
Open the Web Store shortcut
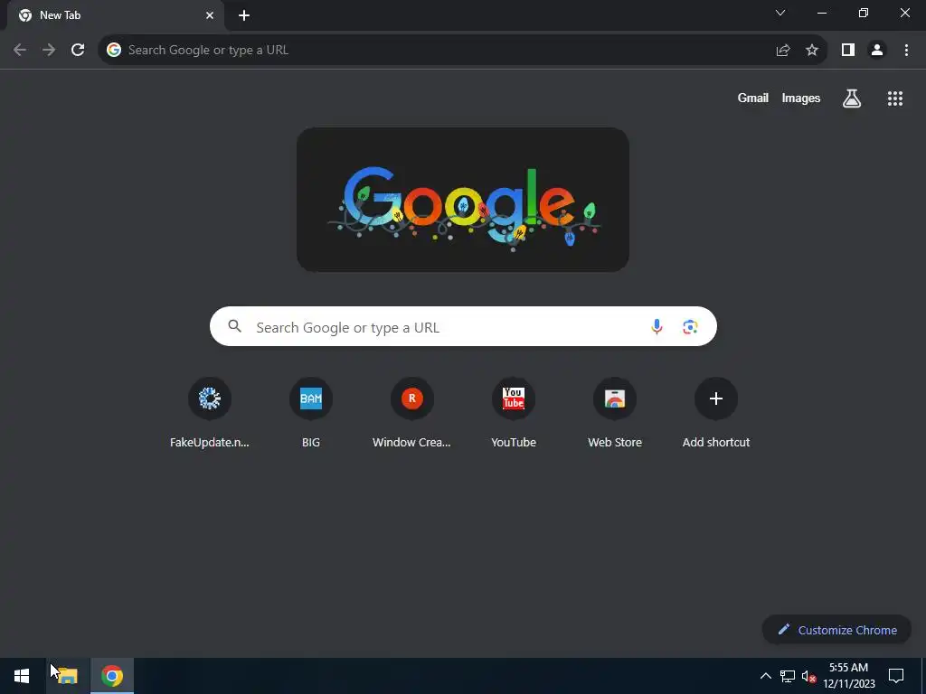tap(615, 413)
